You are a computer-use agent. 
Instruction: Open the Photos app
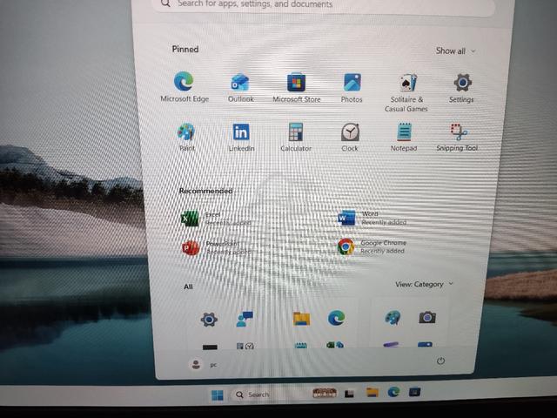click(x=352, y=87)
